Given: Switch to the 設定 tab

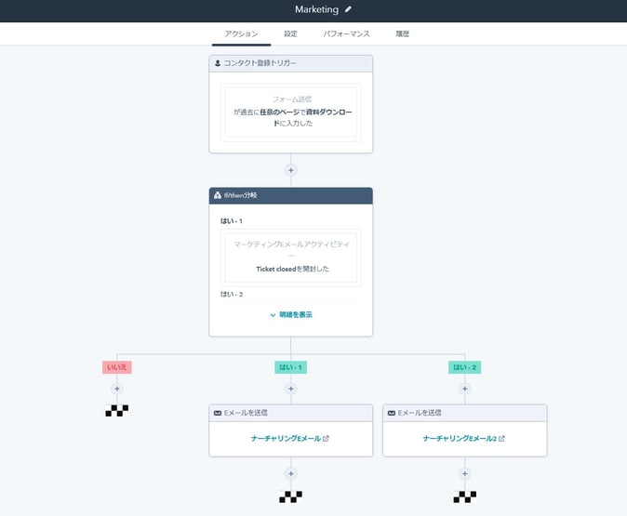Looking at the screenshot, I should click(x=290, y=34).
